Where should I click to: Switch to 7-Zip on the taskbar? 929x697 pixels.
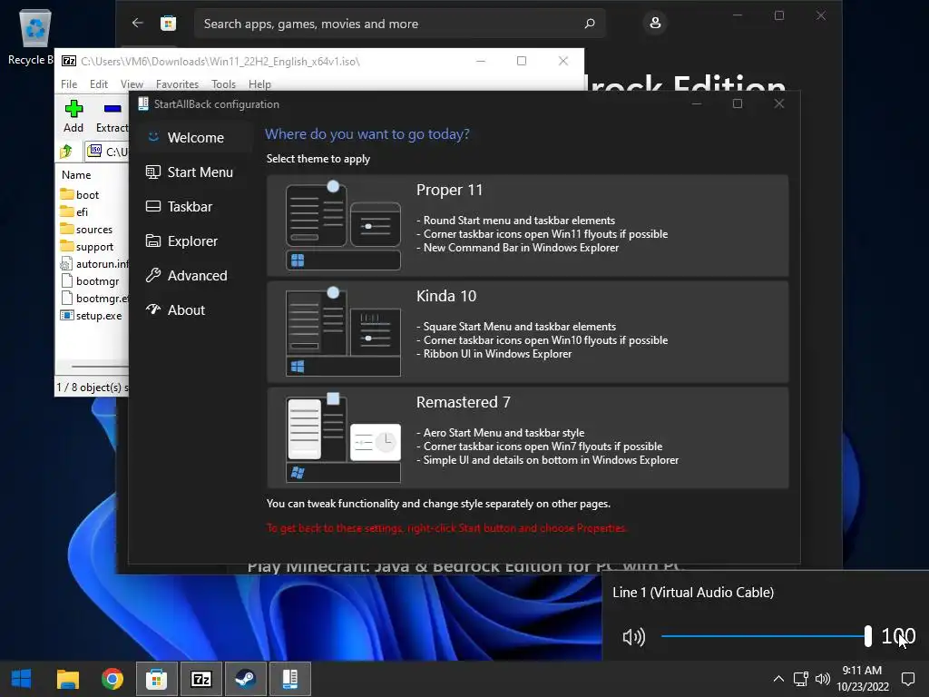[x=200, y=679]
